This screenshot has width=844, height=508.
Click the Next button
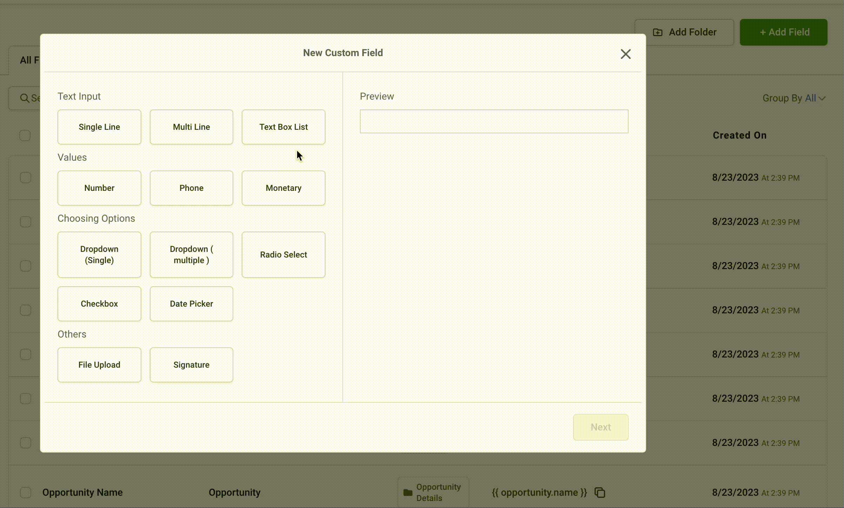(601, 427)
